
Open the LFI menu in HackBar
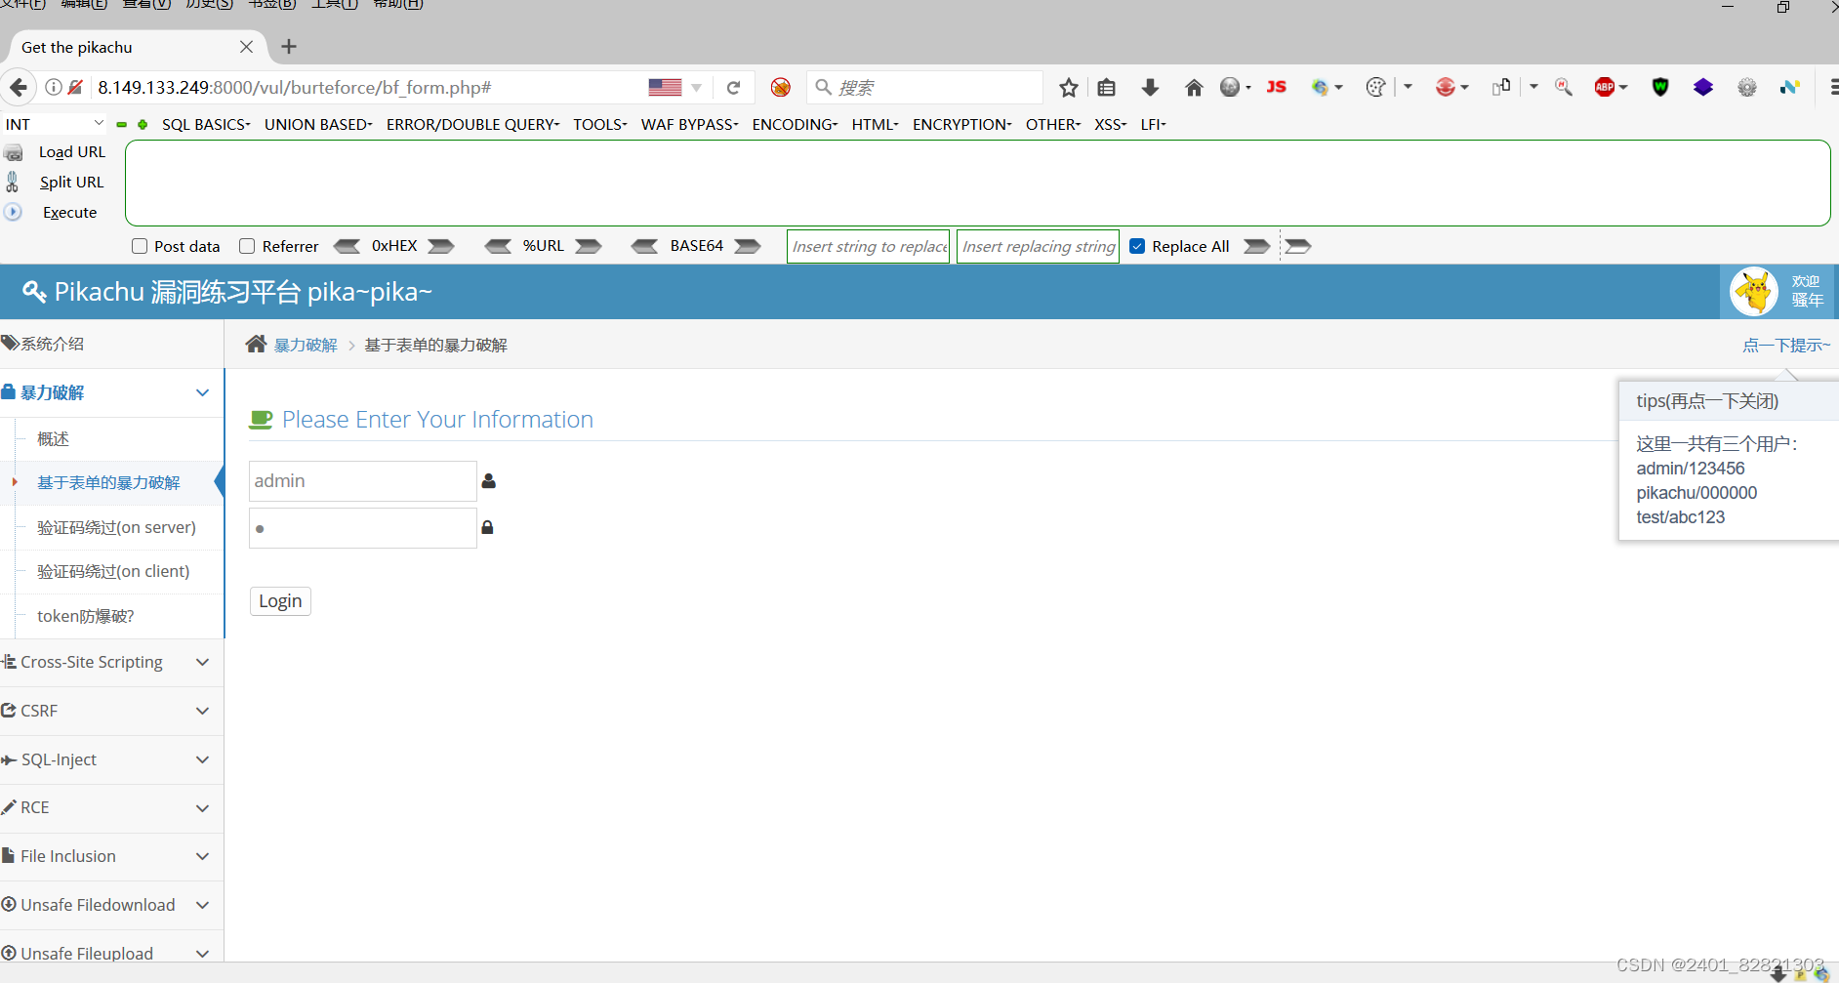tap(1153, 124)
